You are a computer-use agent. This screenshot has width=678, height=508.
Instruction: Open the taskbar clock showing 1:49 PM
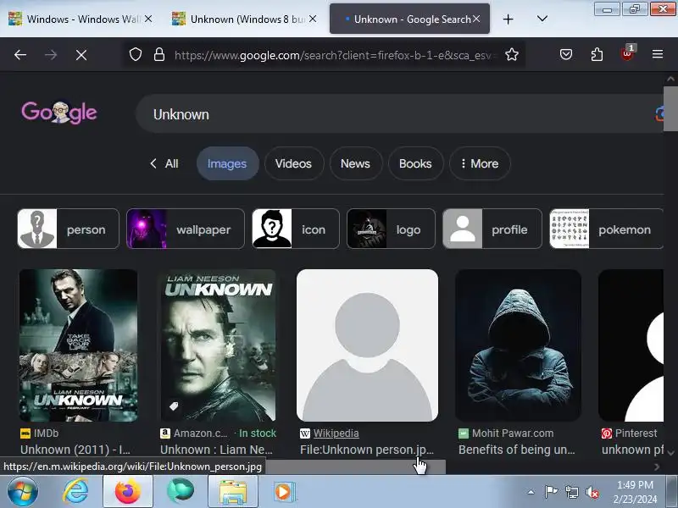click(x=635, y=492)
